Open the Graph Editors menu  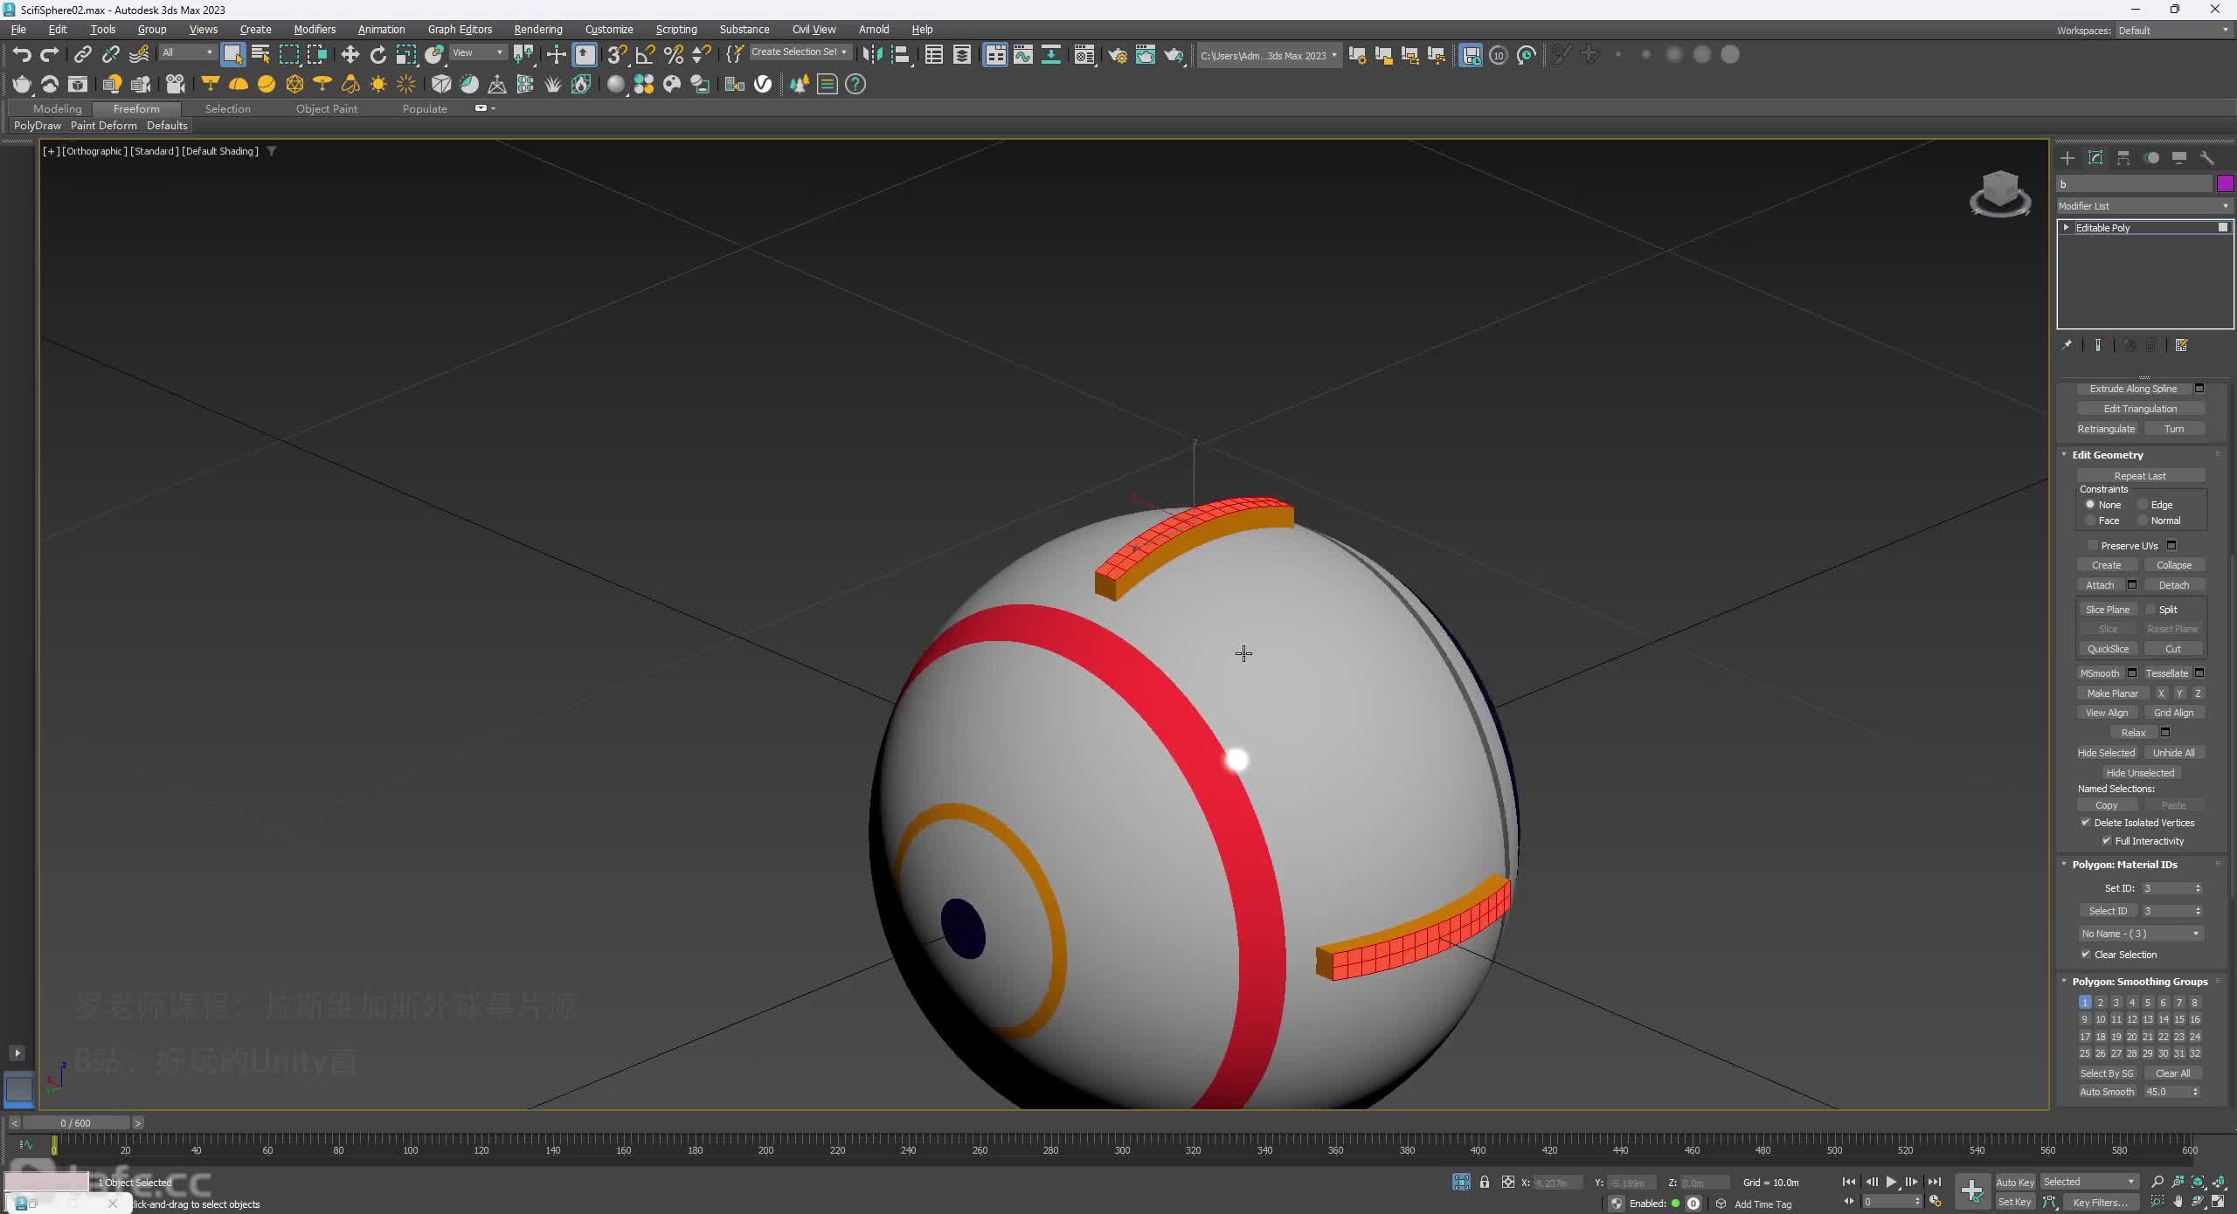(460, 30)
